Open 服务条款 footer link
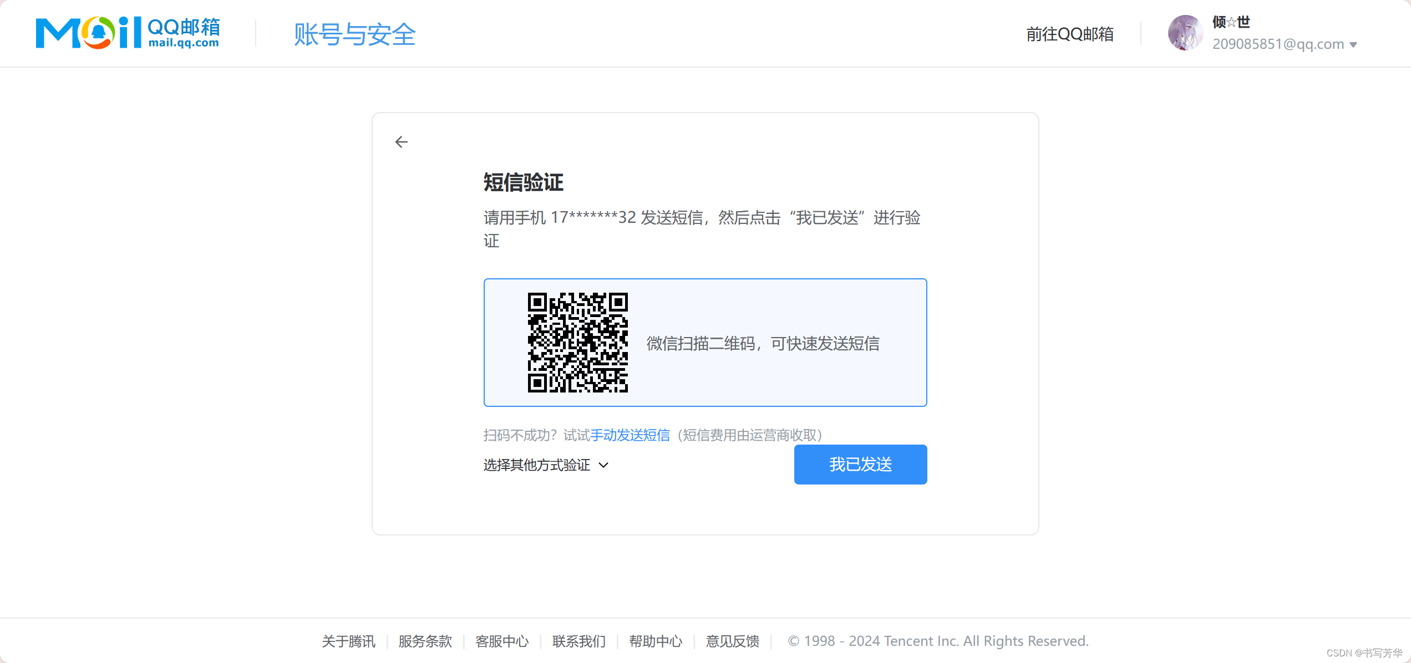 (425, 641)
